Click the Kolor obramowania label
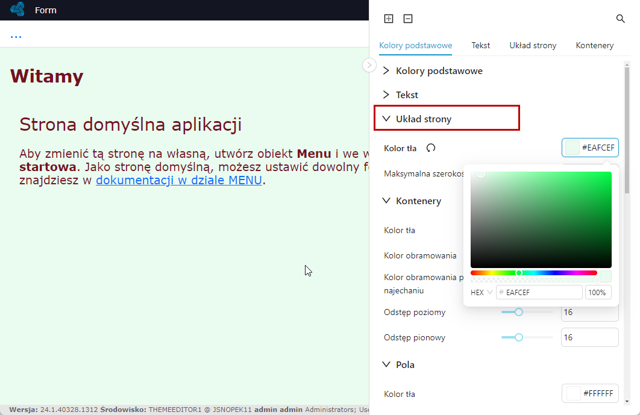640x415 pixels. coord(420,256)
